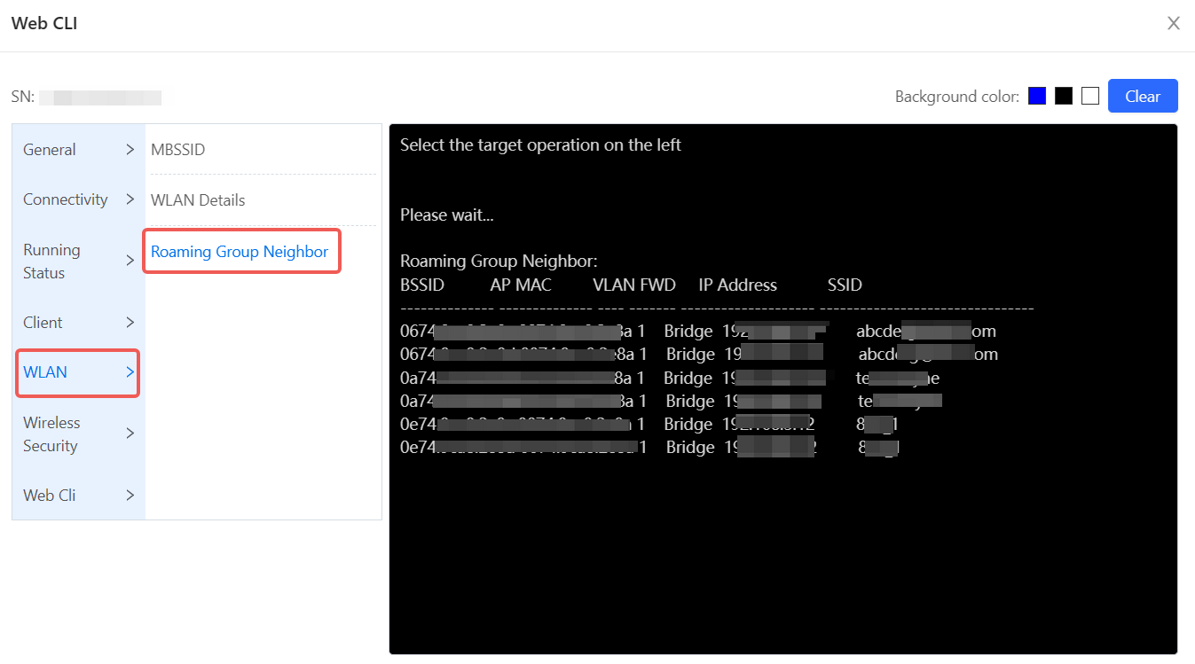The width and height of the screenshot is (1195, 664).
Task: Click the arrow icon beside General
Action: pos(130,150)
